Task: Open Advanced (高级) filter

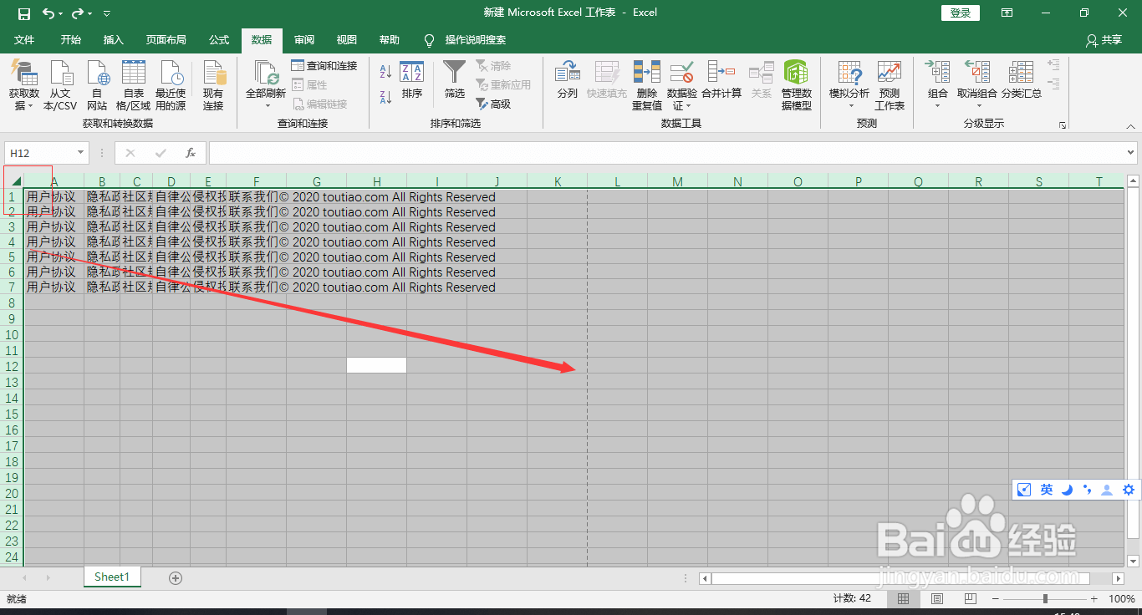Action: (x=493, y=104)
